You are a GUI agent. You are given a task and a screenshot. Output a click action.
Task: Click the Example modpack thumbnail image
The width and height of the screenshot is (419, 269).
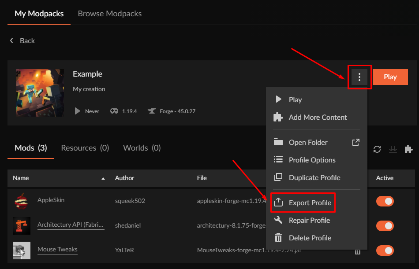[x=40, y=92]
